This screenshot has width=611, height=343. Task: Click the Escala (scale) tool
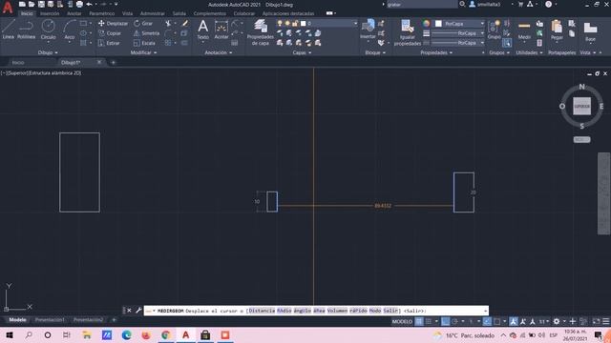[x=144, y=43]
